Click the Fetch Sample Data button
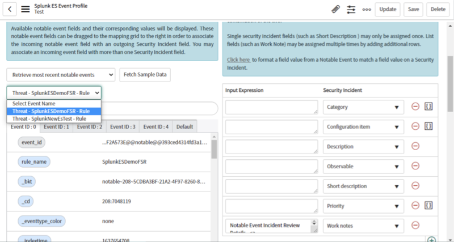Viewport: 454px width, 242px height. pos(145,75)
